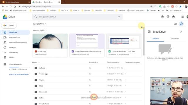
Task: Open Controle doméstico - 2020.xlsx card
Action: coord(124,45)
